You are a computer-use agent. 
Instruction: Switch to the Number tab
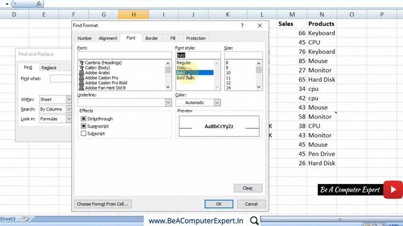click(84, 38)
